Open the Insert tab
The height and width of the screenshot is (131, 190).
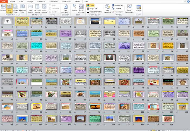click(x=21, y=2)
